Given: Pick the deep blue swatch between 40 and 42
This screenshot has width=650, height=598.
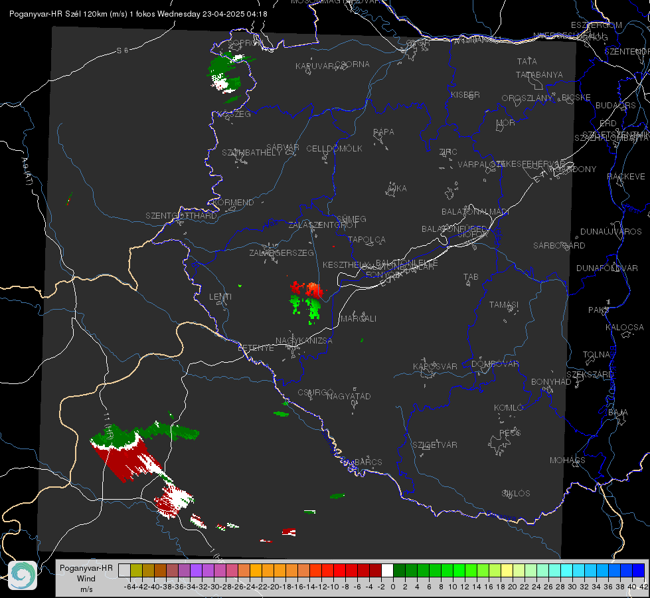Looking at the screenshot, I should click(x=639, y=570).
